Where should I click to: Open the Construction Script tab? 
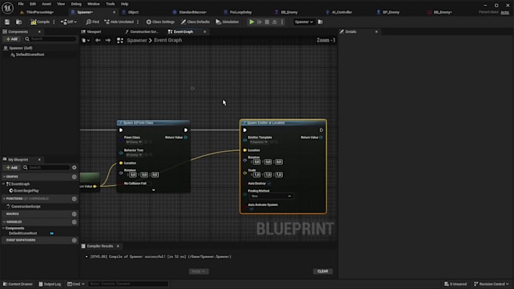coord(144,32)
